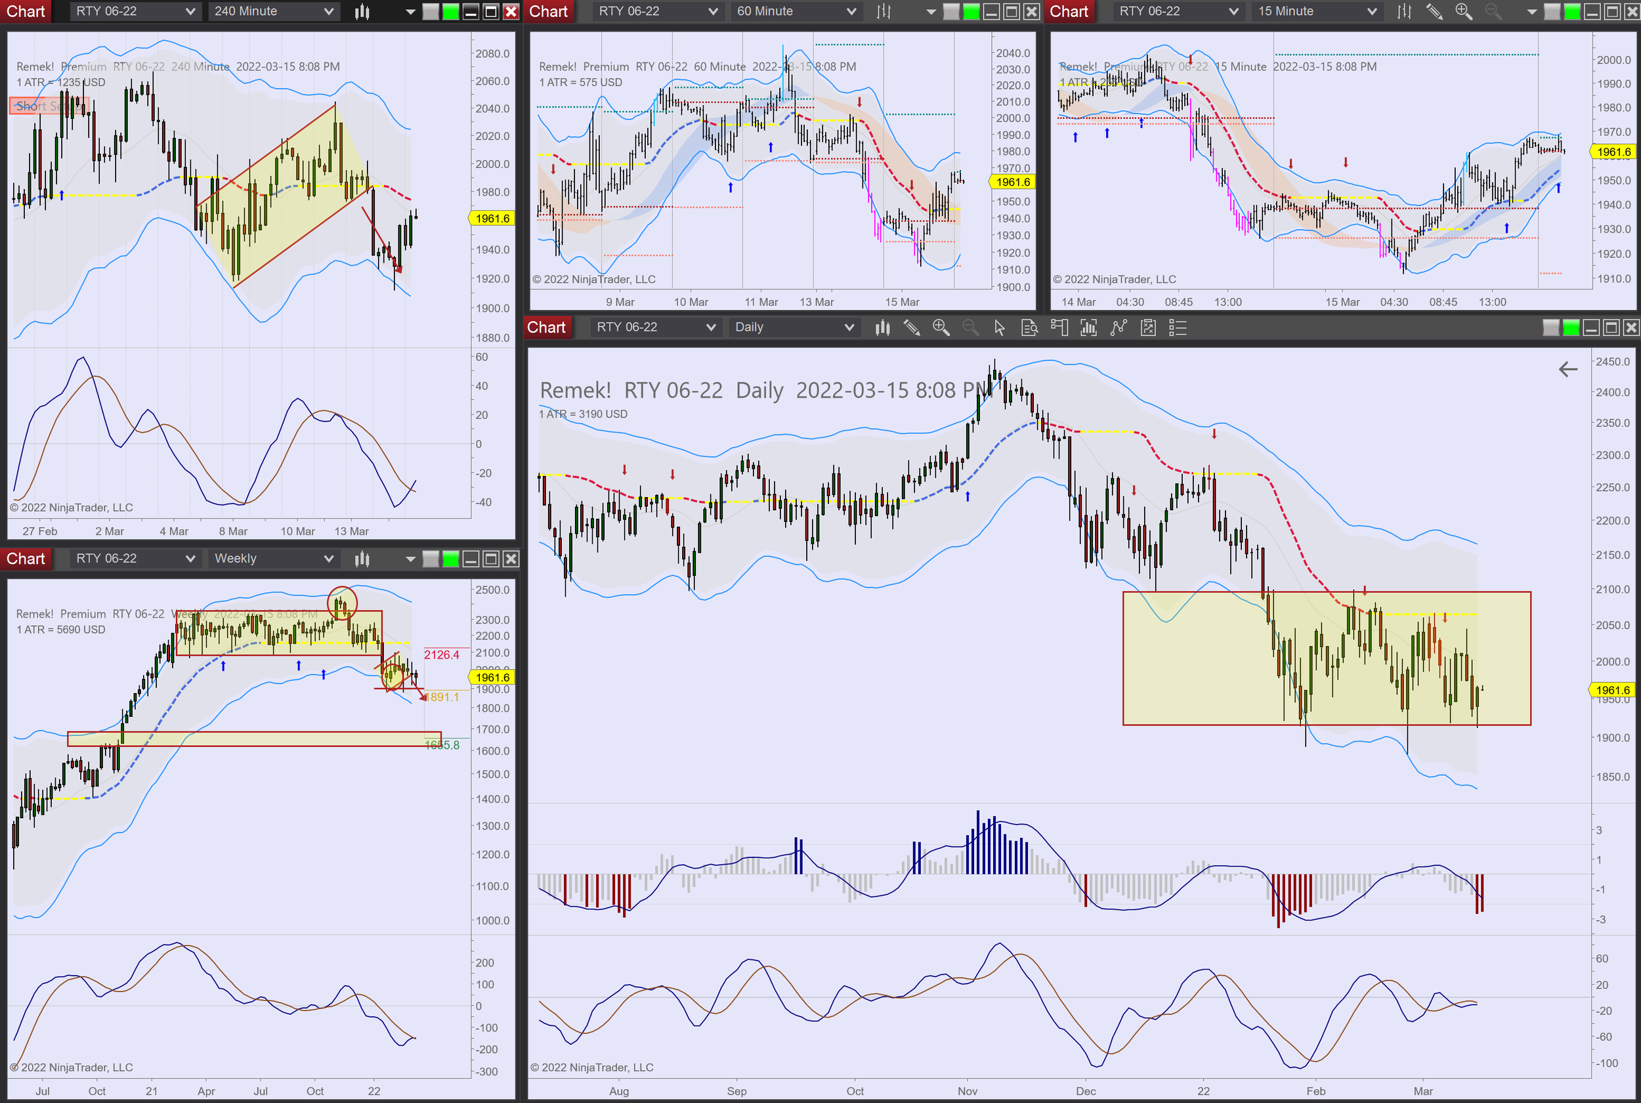Open Data Box icon in Daily chart toolbar
Viewport: 1641px width, 1103px height.
pos(1029,327)
